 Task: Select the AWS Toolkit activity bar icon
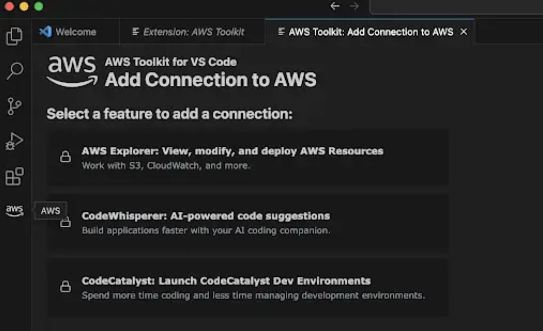(x=15, y=211)
